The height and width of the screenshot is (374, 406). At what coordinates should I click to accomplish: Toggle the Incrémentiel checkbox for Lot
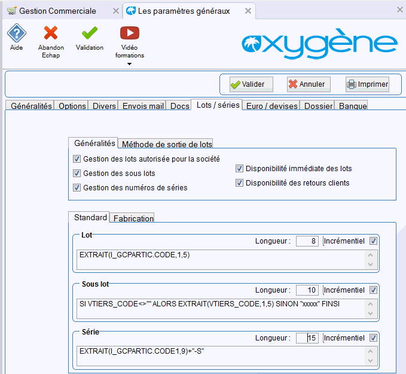click(374, 241)
